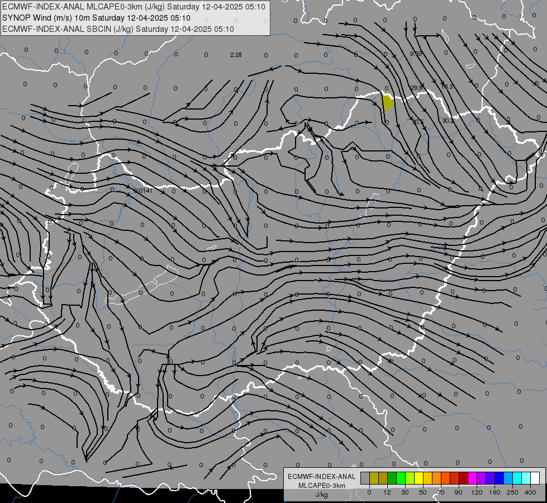Click the SYNOP Wind 10m title line
Screen dimensions: 547x503
(96, 18)
